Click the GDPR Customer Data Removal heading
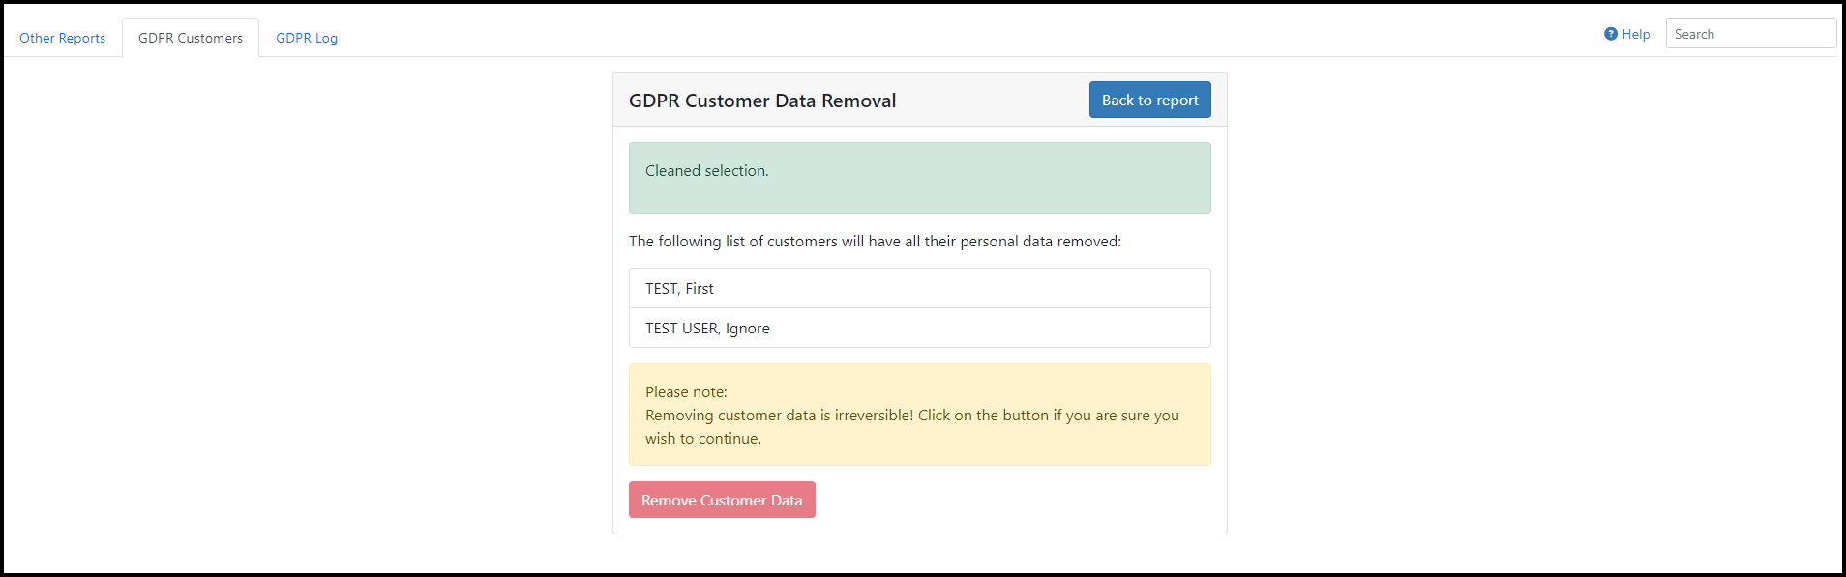 click(762, 101)
